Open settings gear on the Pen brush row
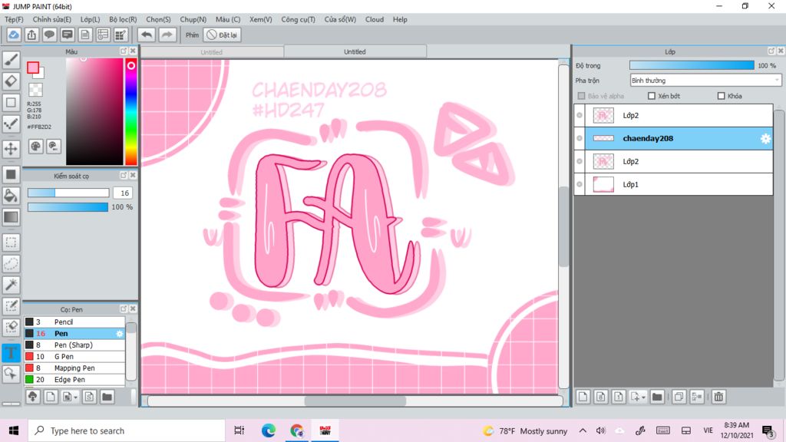 pos(119,334)
